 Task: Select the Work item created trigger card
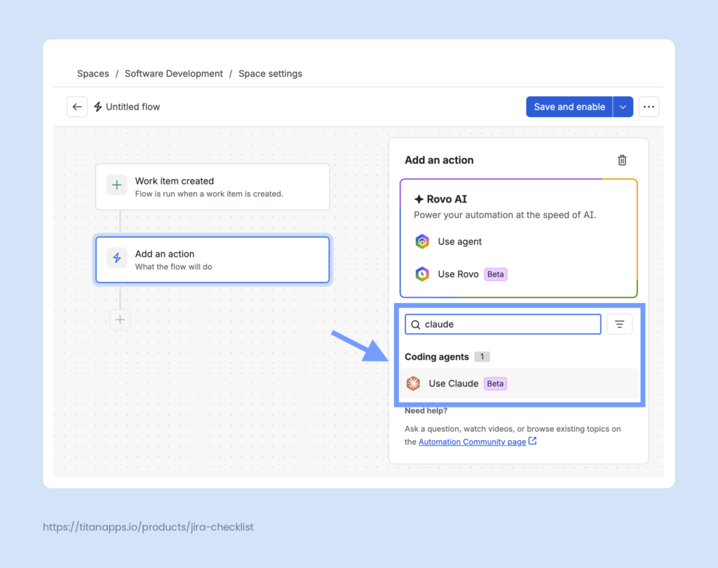pyautogui.click(x=212, y=187)
